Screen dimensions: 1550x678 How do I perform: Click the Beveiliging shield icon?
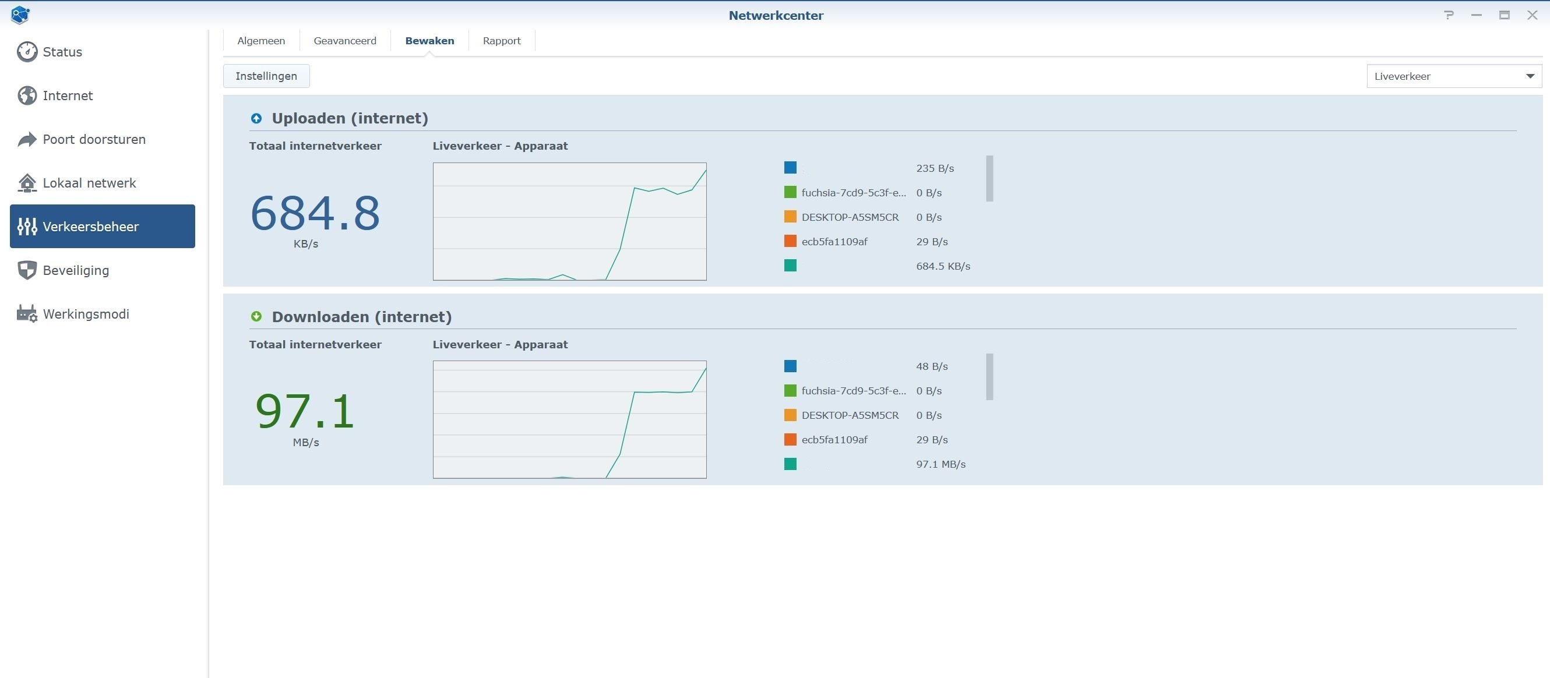pos(27,270)
